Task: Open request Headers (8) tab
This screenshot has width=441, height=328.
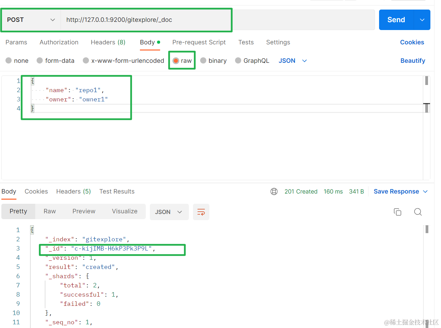Action: (x=108, y=42)
